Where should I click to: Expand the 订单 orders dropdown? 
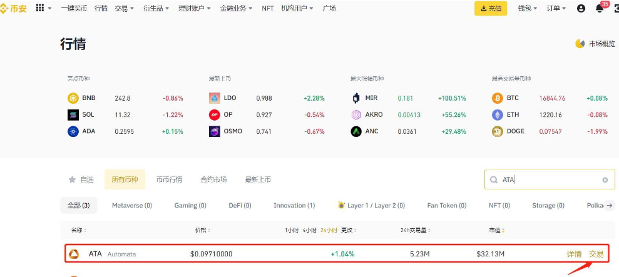point(556,8)
